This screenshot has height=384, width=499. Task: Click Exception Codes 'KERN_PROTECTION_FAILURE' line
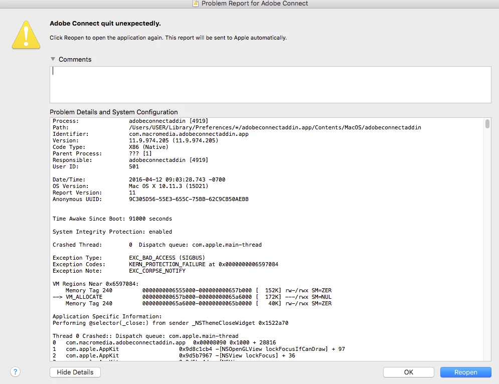165,264
